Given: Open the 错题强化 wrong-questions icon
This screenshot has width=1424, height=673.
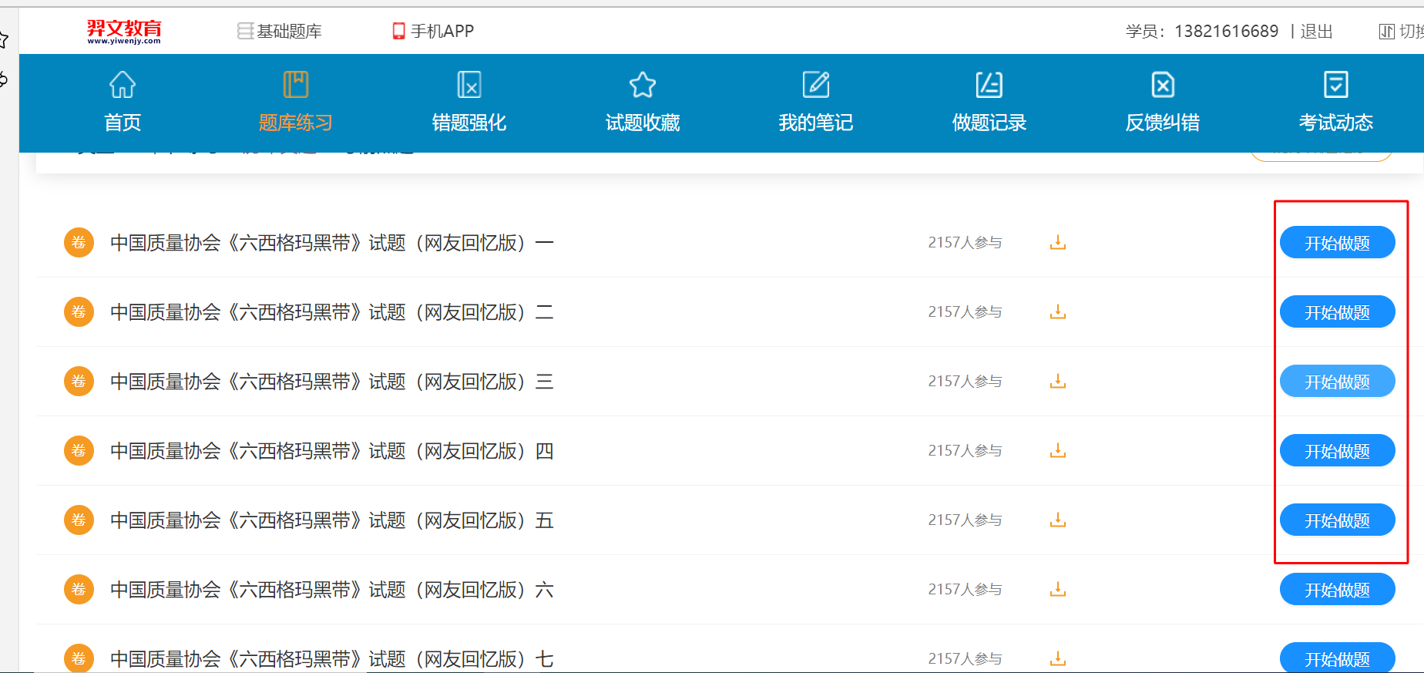Looking at the screenshot, I should click(x=469, y=85).
